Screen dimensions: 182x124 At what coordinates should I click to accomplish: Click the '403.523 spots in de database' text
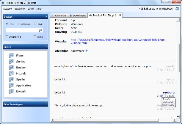156,9
